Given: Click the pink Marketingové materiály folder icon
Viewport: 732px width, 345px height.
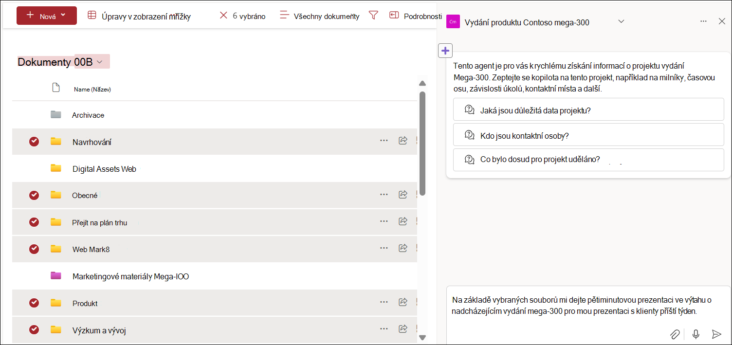Looking at the screenshot, I should tap(56, 275).
